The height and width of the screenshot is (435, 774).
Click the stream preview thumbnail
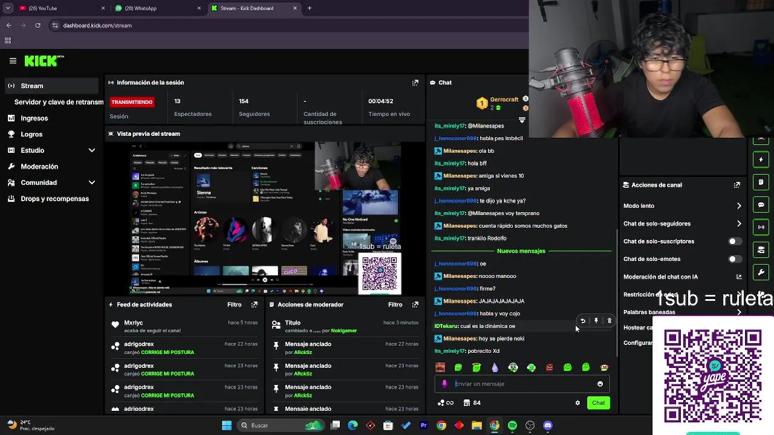pos(266,219)
